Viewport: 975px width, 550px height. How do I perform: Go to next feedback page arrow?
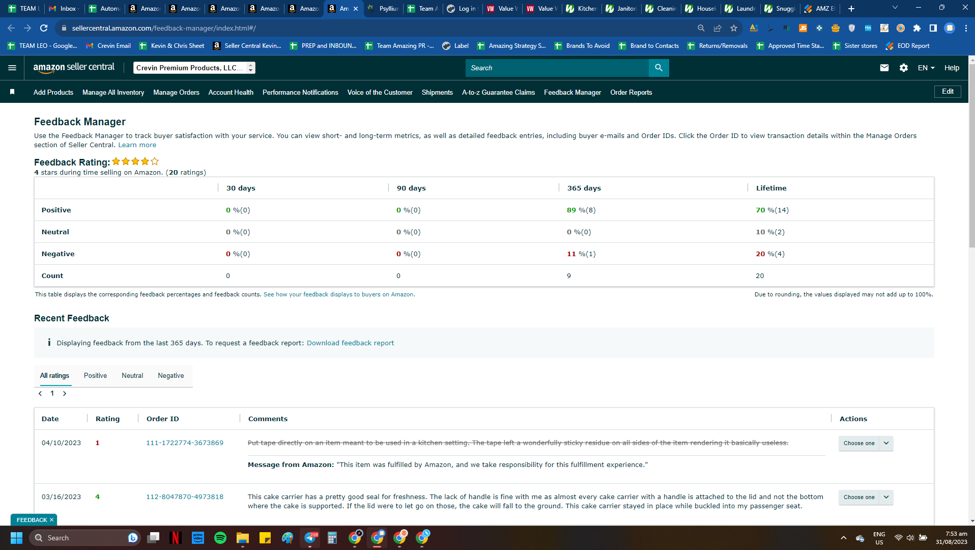pos(65,393)
